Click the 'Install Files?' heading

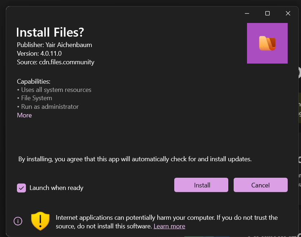50,32
